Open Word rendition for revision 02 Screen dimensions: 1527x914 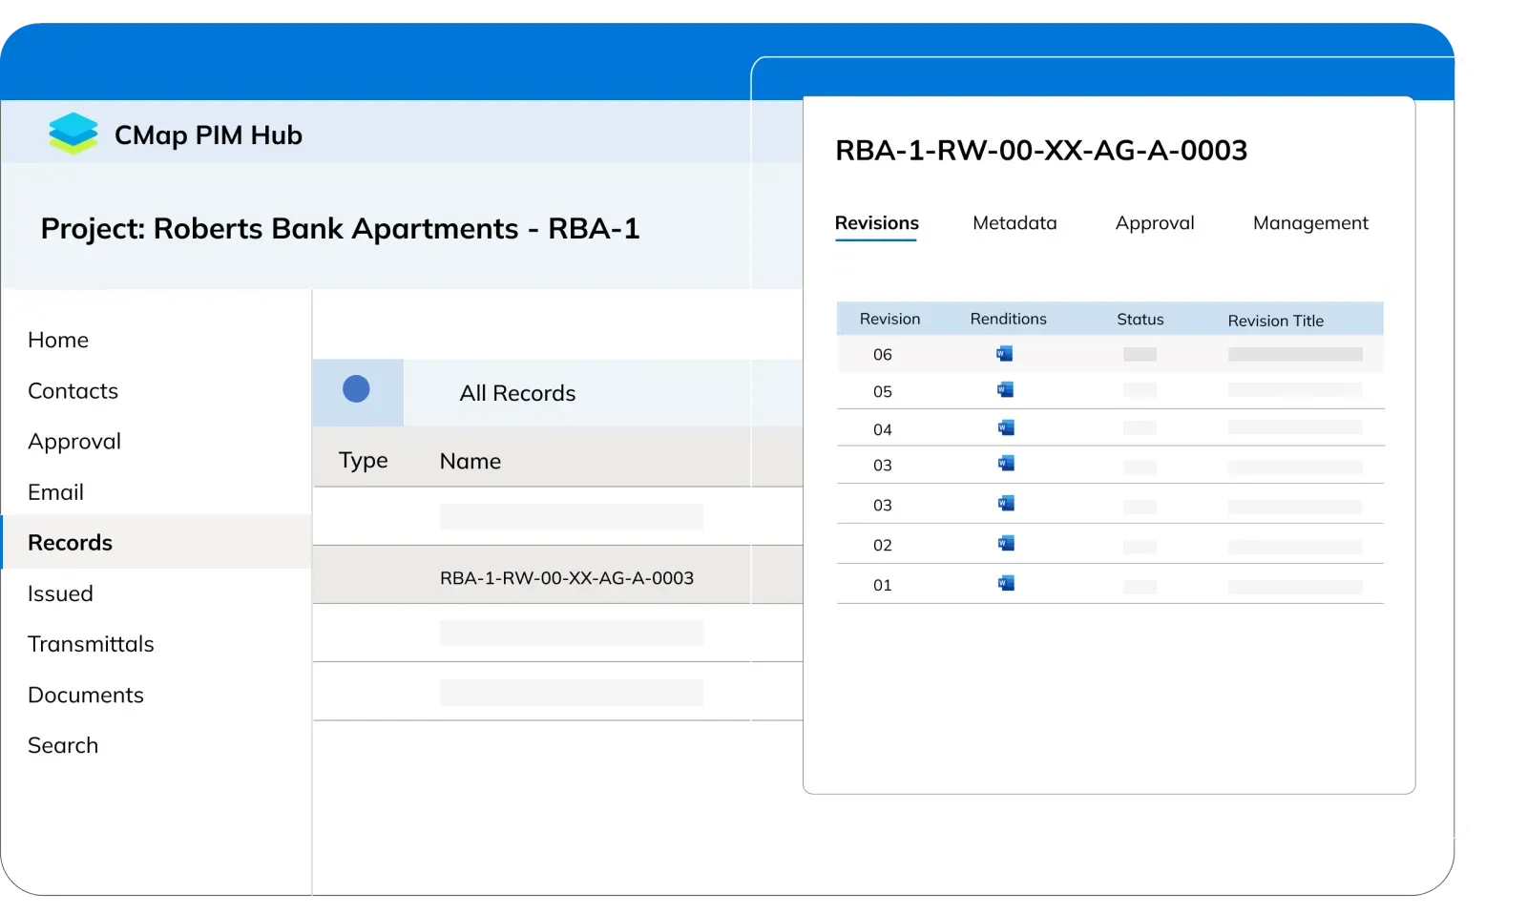(x=1006, y=543)
